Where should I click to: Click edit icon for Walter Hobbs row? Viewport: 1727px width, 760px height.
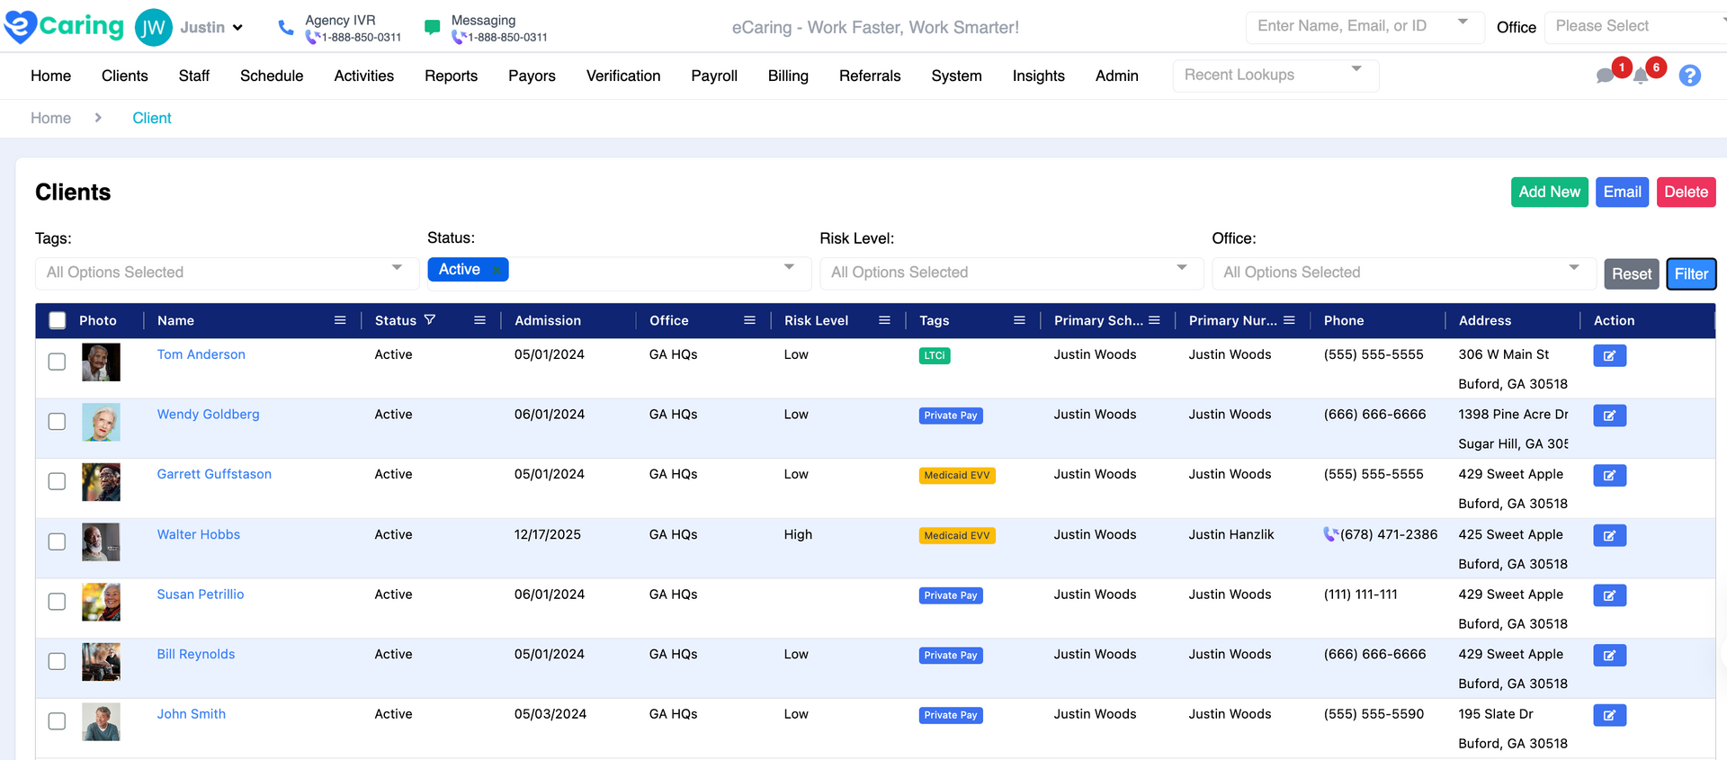coord(1609,535)
